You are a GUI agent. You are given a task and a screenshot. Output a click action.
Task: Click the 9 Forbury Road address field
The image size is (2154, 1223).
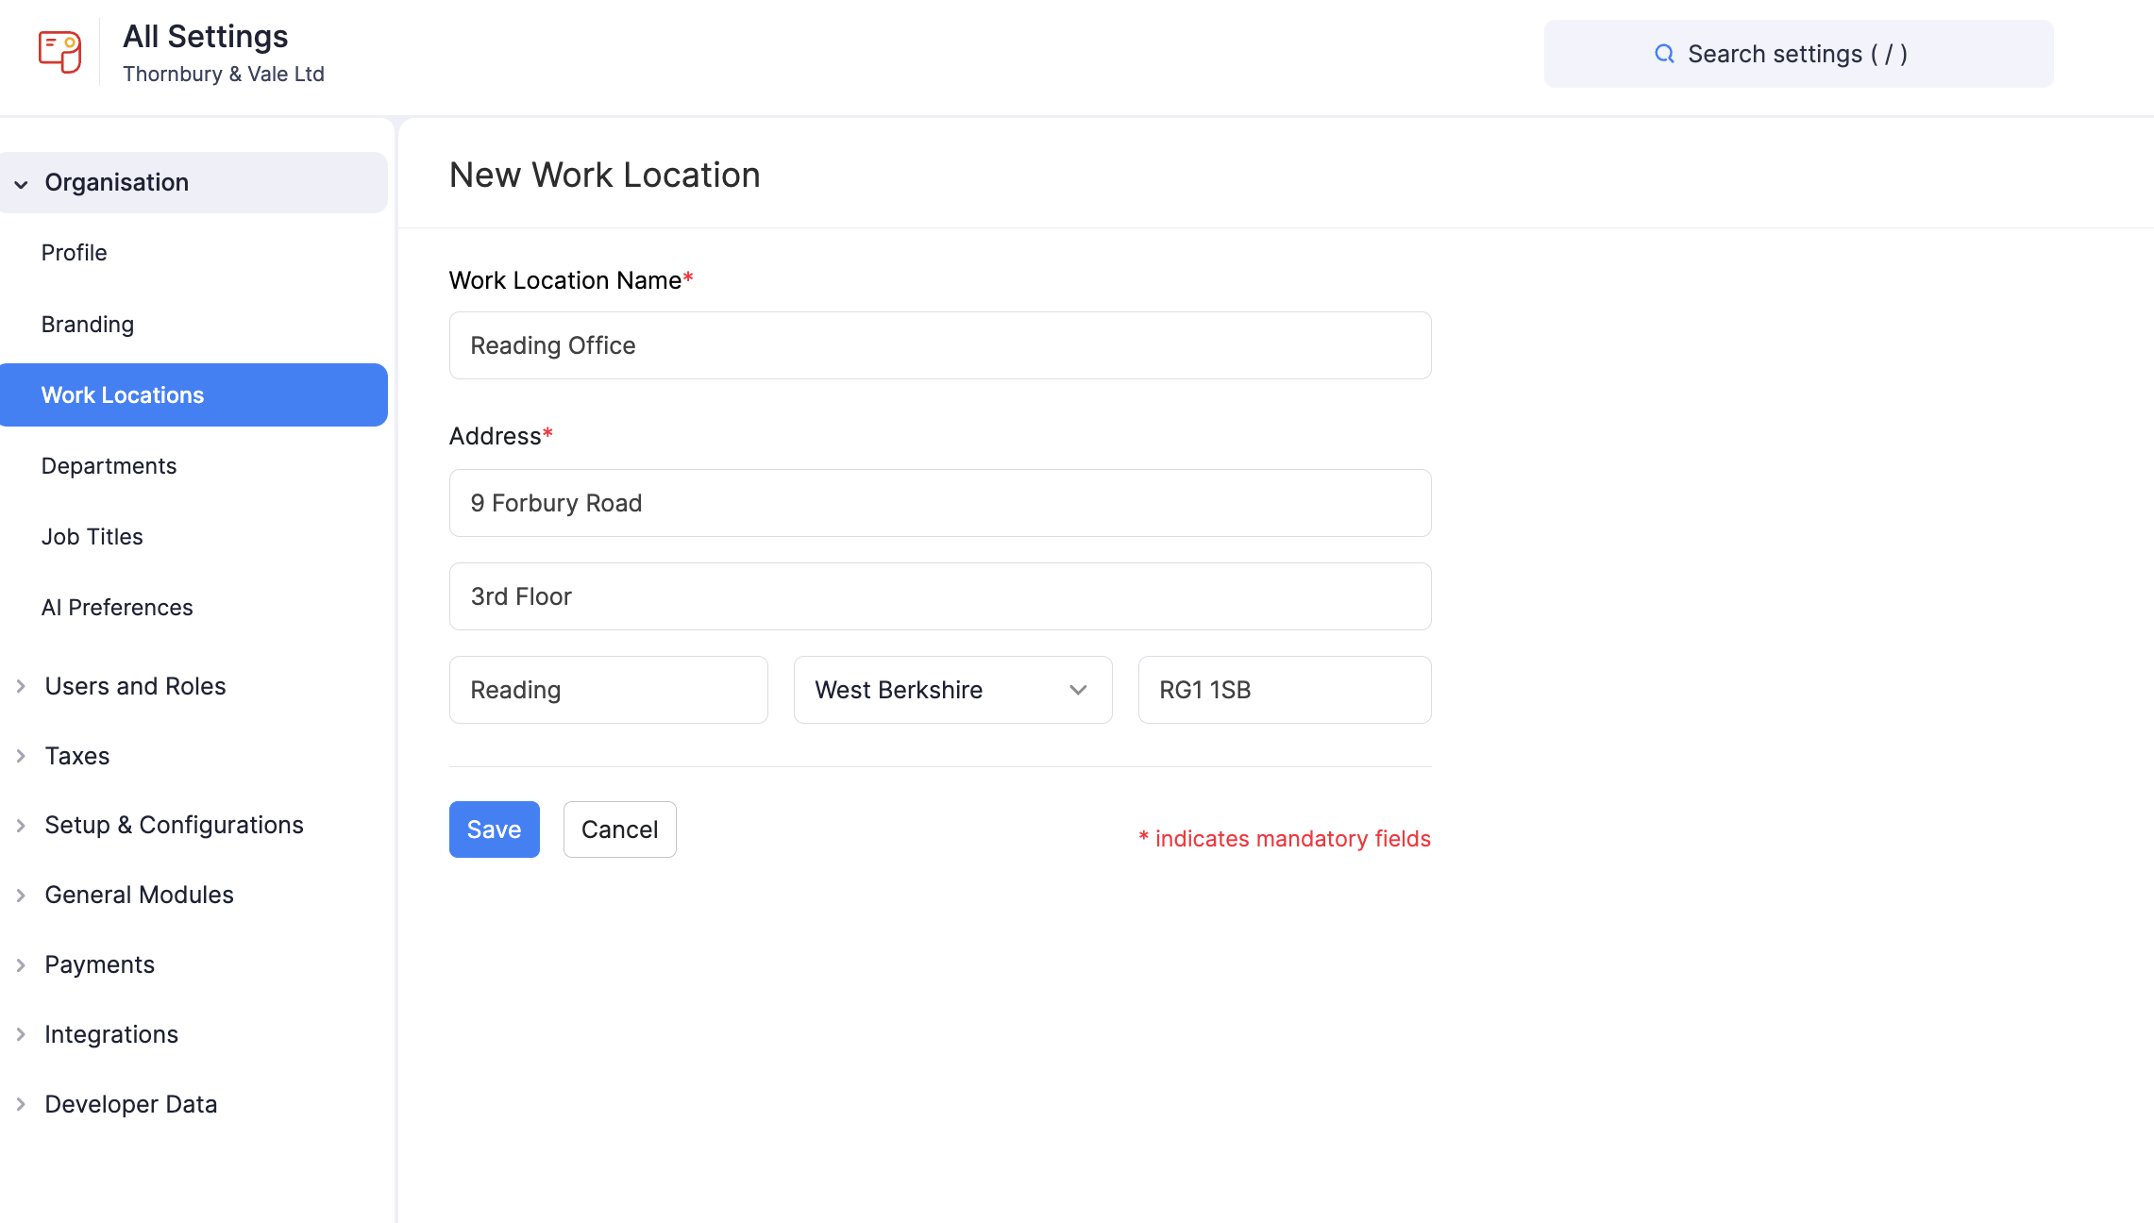(x=940, y=503)
